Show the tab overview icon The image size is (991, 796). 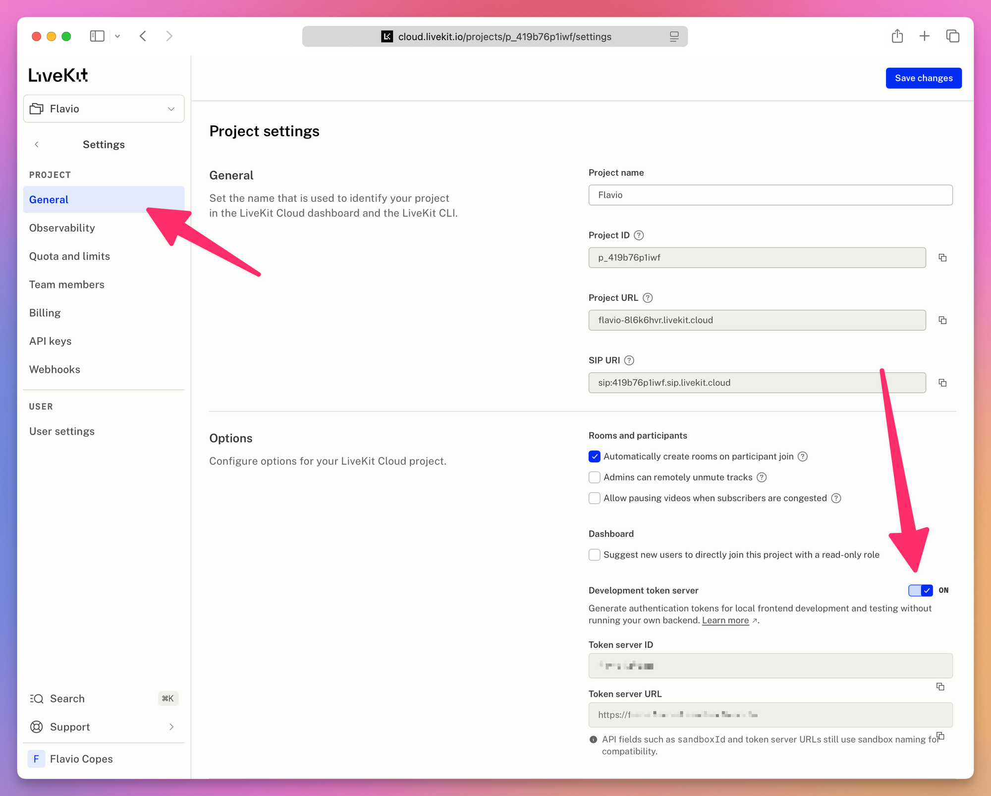(952, 36)
